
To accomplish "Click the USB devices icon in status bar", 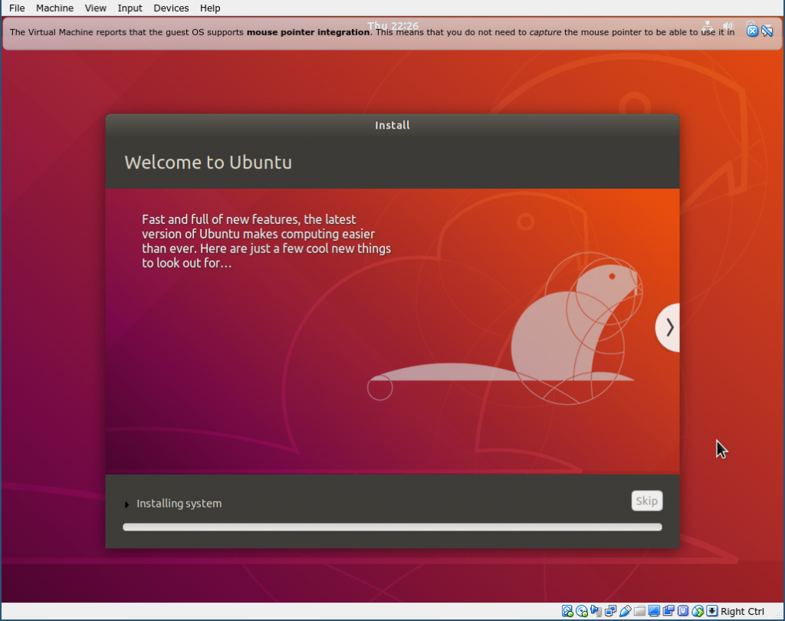I will (626, 611).
